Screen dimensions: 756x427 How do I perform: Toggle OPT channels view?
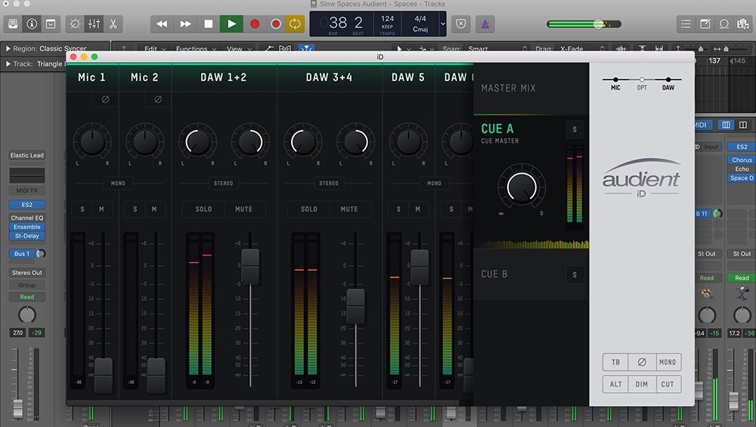(642, 83)
